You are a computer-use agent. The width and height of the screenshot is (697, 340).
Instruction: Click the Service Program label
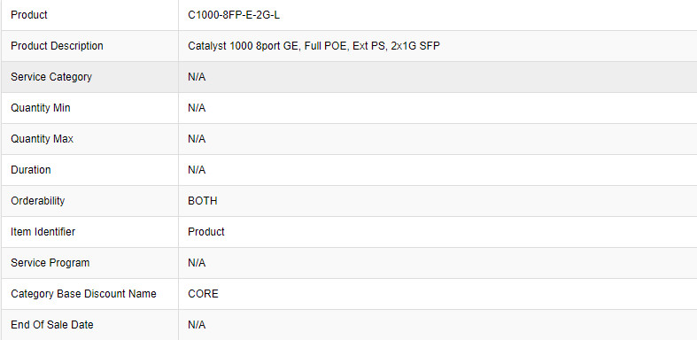click(50, 263)
